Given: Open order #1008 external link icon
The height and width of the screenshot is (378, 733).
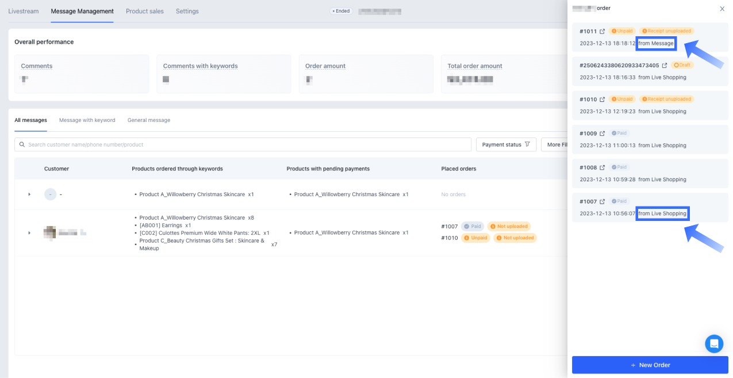Looking at the screenshot, I should point(602,167).
